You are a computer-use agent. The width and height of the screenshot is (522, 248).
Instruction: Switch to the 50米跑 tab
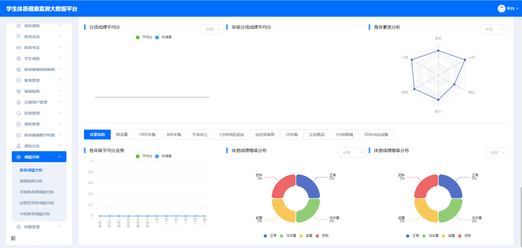(292, 135)
